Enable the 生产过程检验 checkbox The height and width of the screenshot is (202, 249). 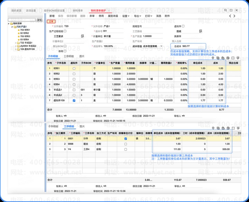(x=65, y=31)
